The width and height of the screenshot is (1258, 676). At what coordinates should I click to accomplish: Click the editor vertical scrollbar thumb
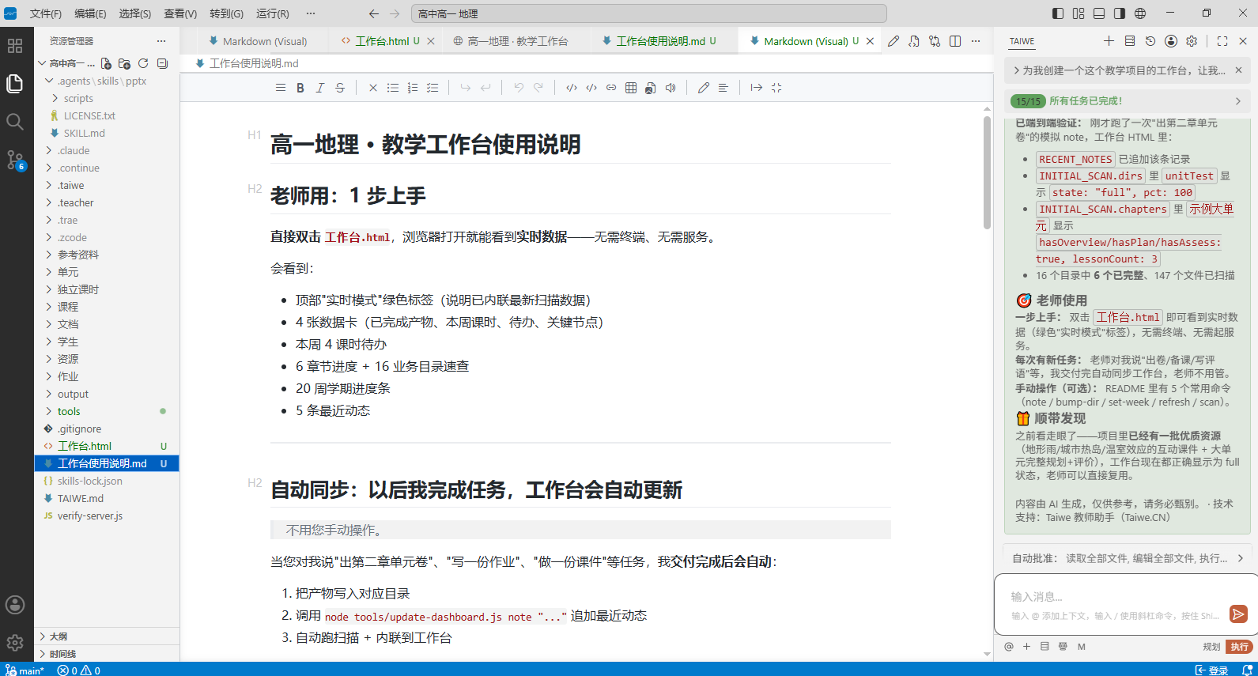pos(987,172)
